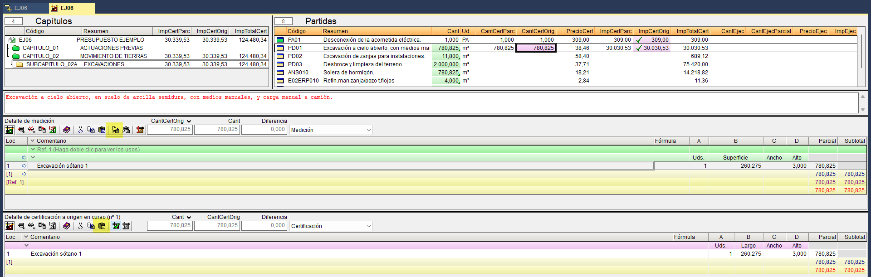Click duplicate-lines icon in certificación toolbar
The image size is (871, 277).
click(x=42, y=226)
